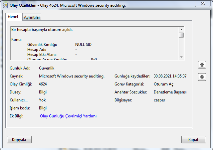Image resolution: width=213 pixels, height=150 pixels.
Task: Click the Günlüğe kaydedilen date value
Action: point(170,76)
